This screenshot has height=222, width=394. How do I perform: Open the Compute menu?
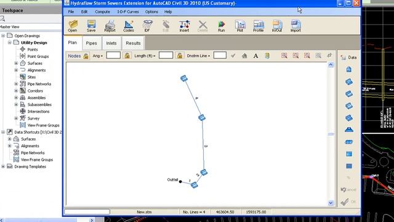(102, 12)
